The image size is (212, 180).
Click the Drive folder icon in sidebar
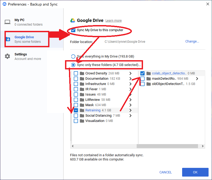click(x=8, y=39)
